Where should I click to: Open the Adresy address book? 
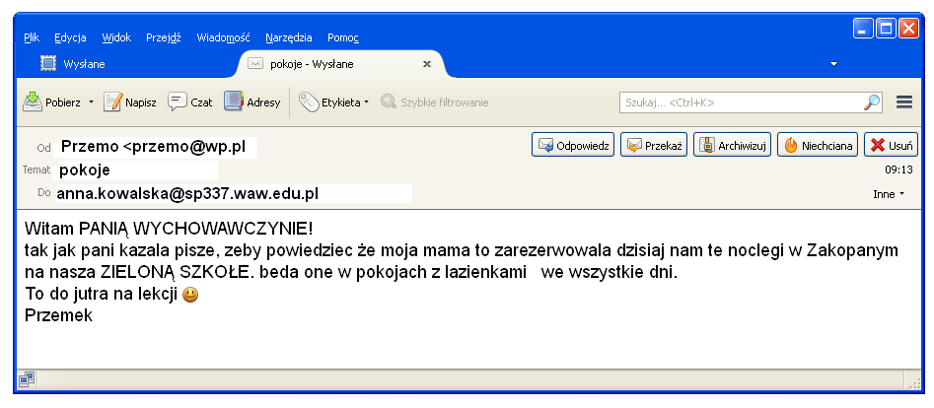(251, 102)
